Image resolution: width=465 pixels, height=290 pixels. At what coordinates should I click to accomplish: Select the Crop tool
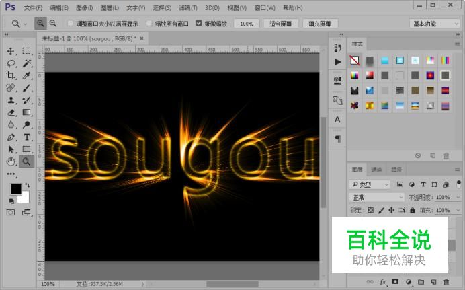click(11, 75)
